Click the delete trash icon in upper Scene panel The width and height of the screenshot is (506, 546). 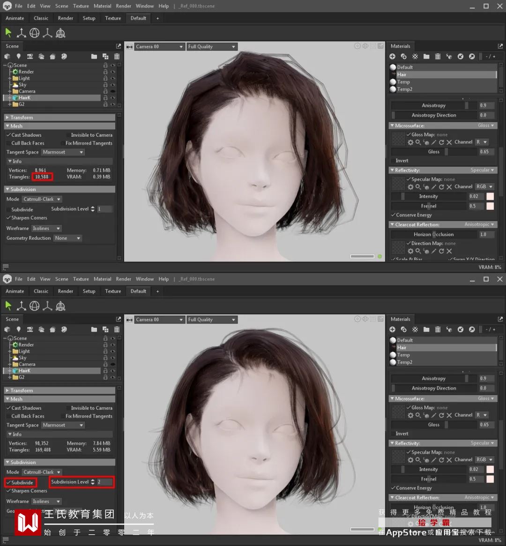117,56
